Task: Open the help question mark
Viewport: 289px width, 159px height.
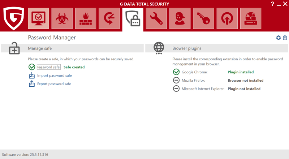Action: point(273,4)
